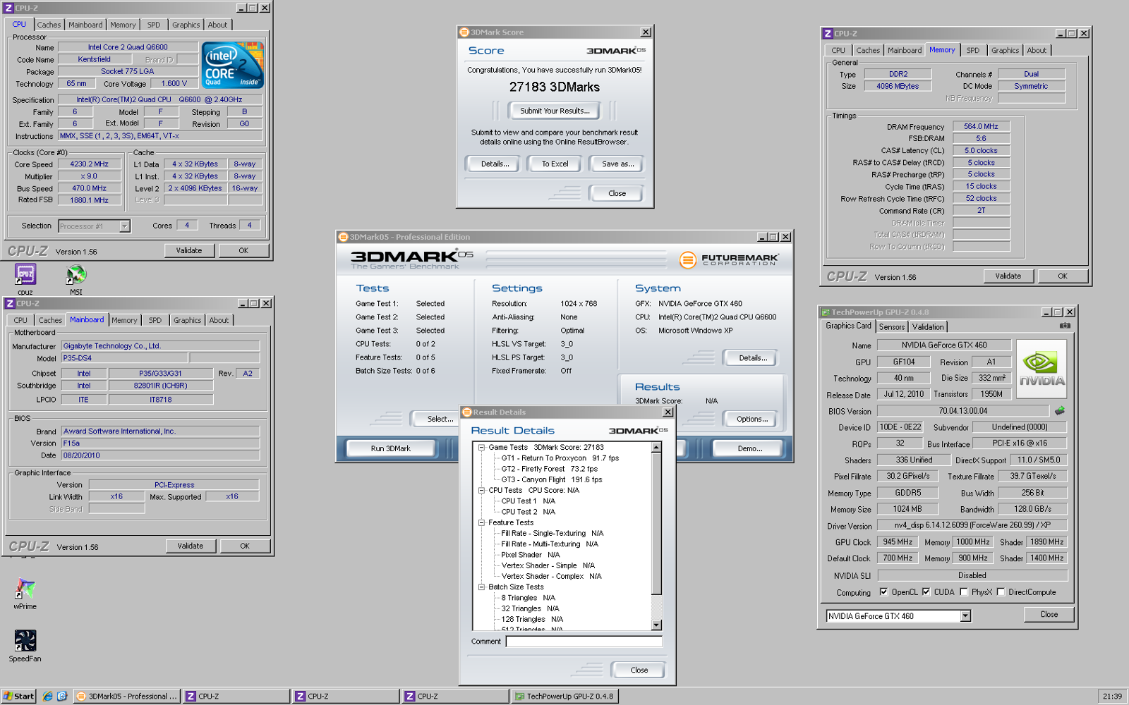Toggle the OpenCL checkbox
The image size is (1129, 705).
[883, 592]
